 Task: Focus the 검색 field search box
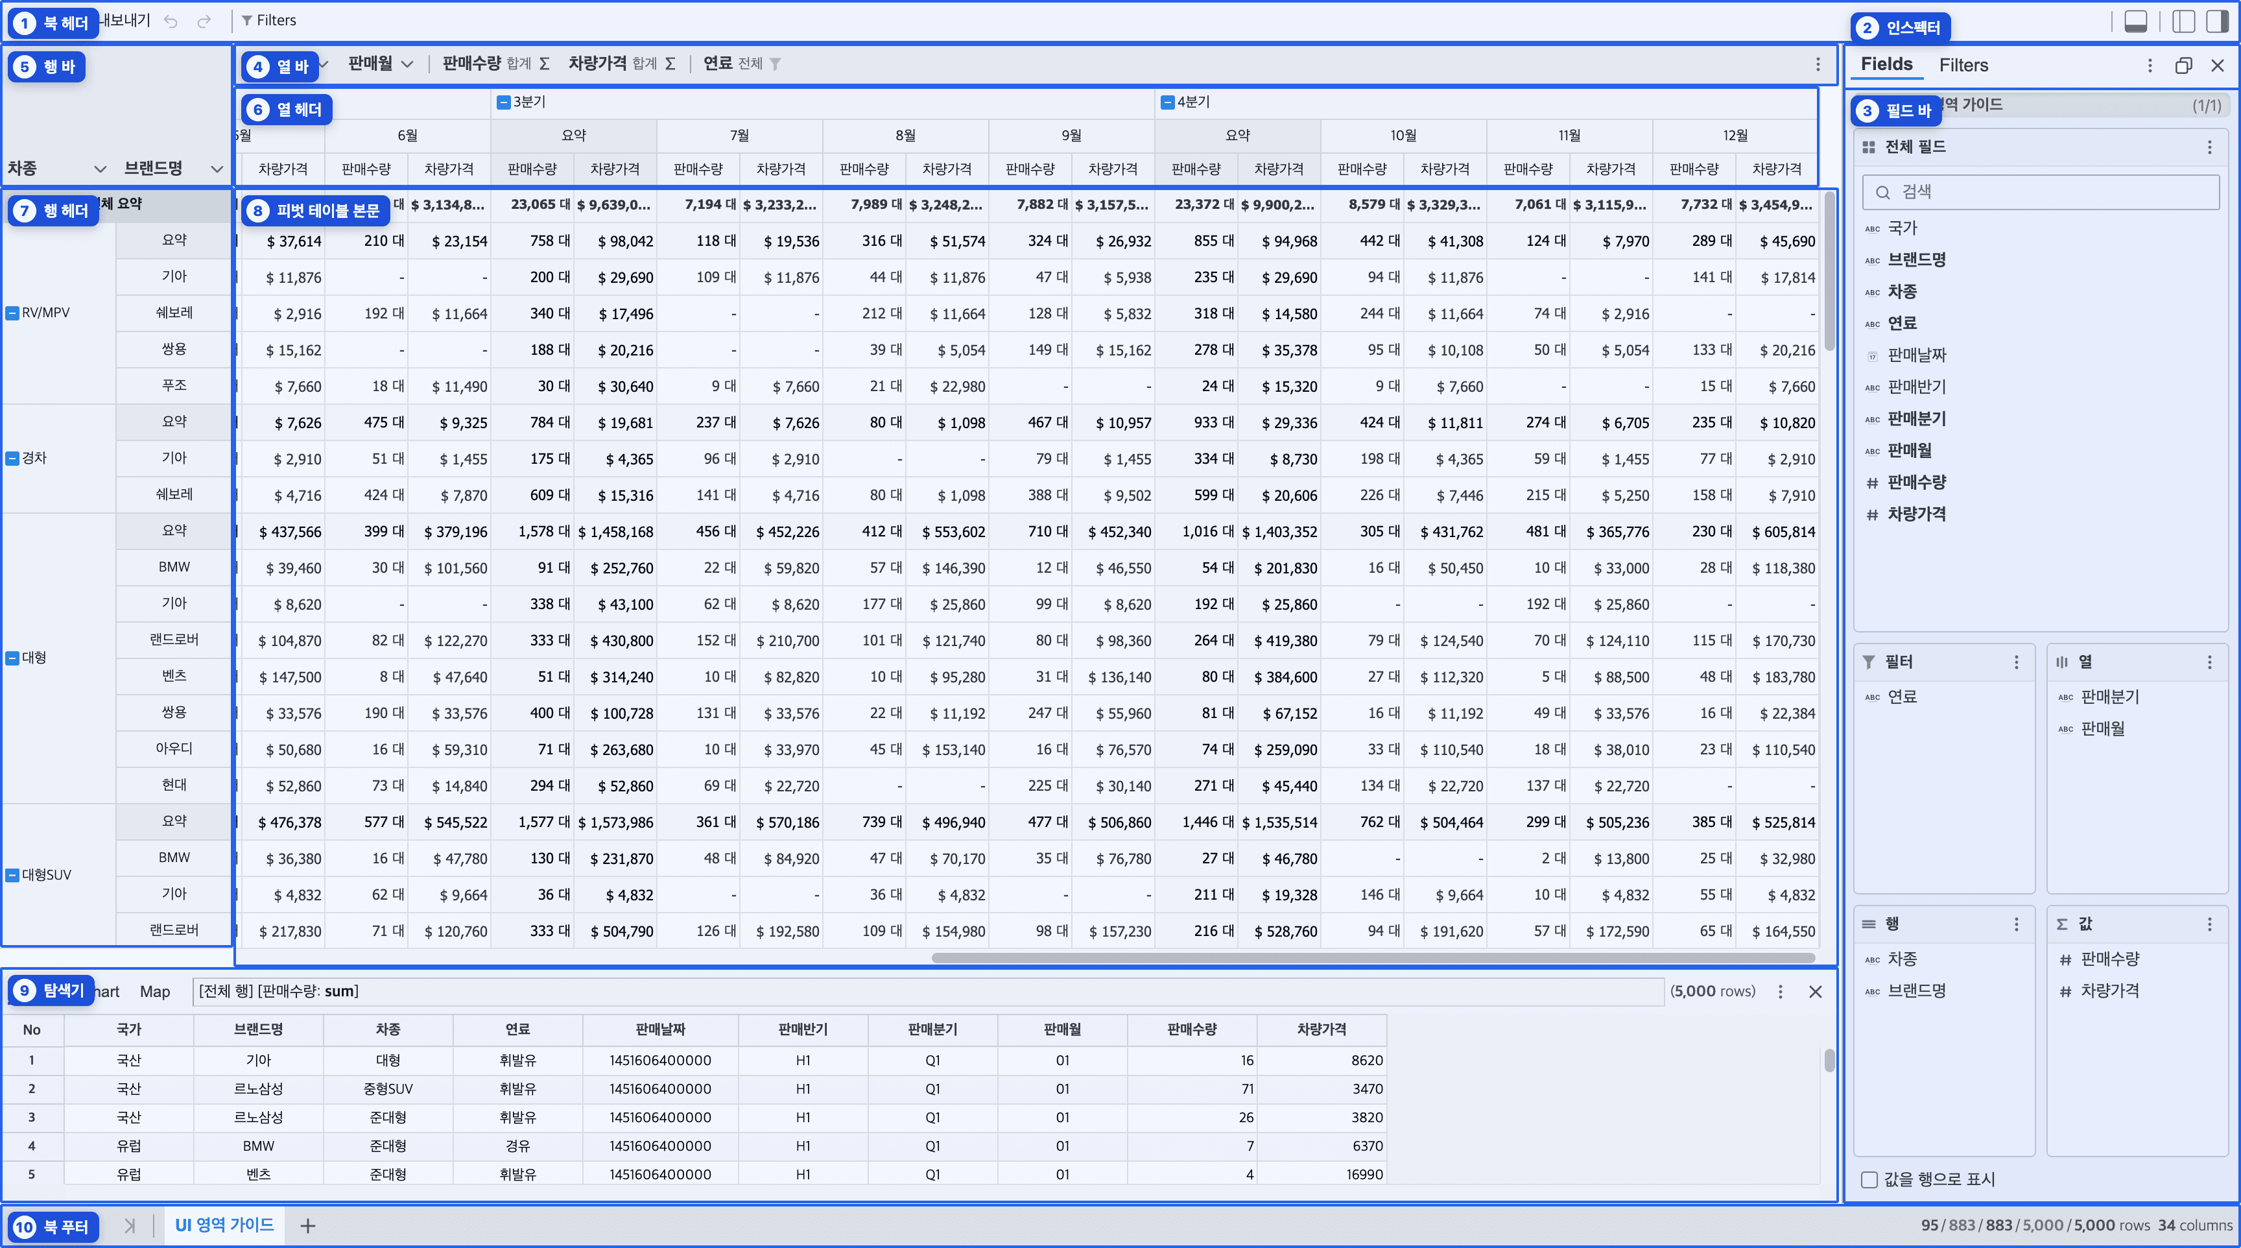point(2041,193)
